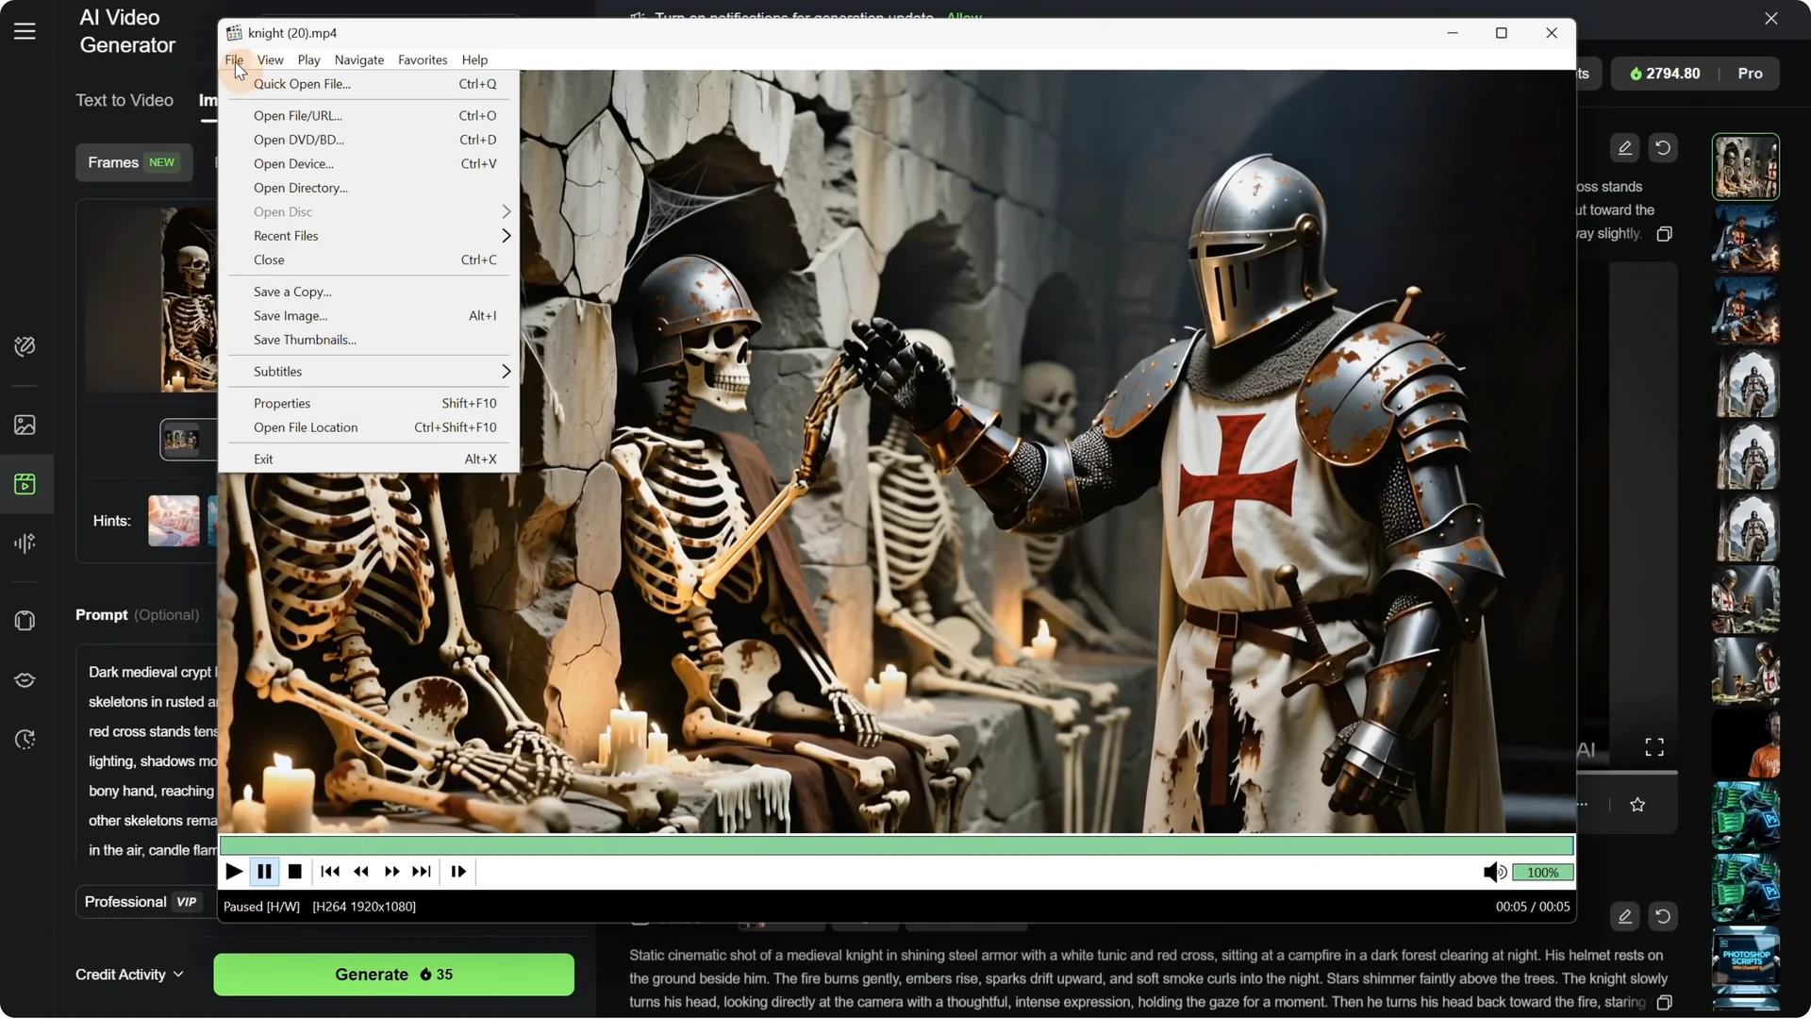
Task: Select Quick Open File from the File menu
Action: pos(302,84)
